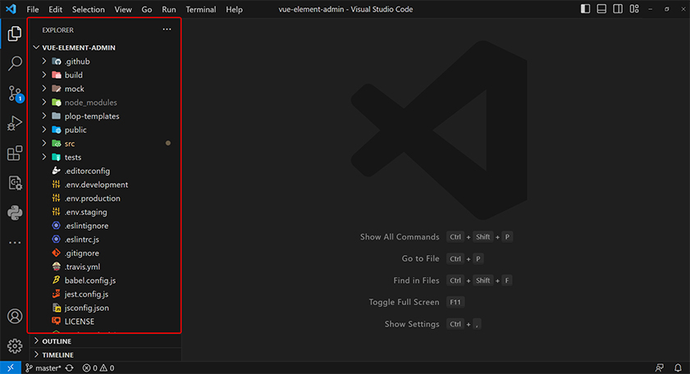Screen dimensions: 690x374
Task: Click the VS Code logo in title bar
Action: click(11, 9)
